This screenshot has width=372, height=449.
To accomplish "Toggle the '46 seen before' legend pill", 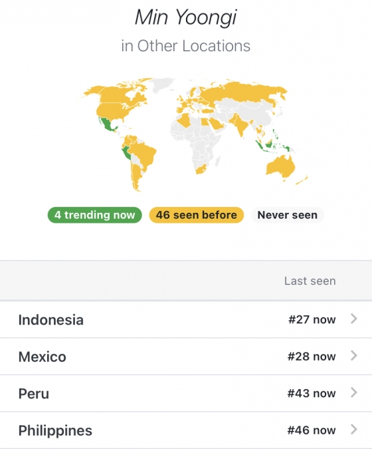I will pos(197,215).
